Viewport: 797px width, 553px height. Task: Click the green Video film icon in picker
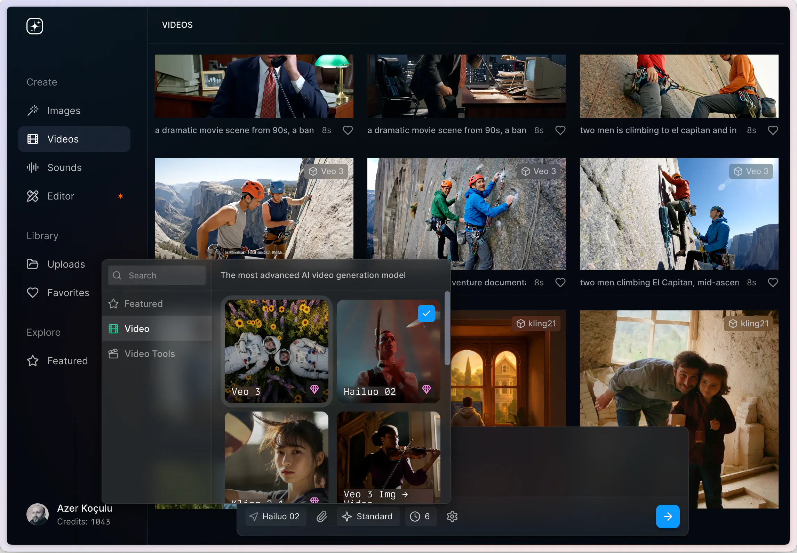click(x=113, y=329)
